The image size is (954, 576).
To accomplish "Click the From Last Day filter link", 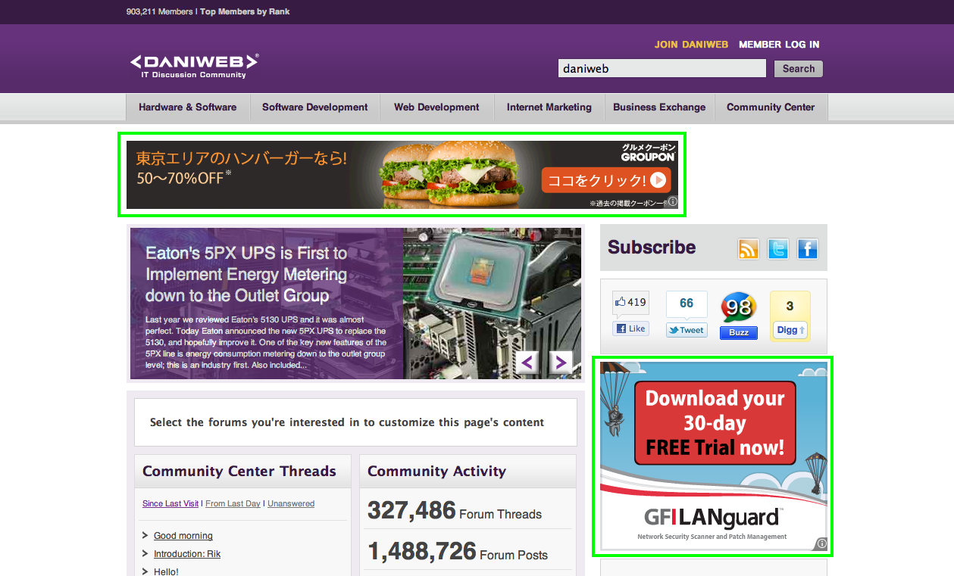I will pyautogui.click(x=233, y=503).
